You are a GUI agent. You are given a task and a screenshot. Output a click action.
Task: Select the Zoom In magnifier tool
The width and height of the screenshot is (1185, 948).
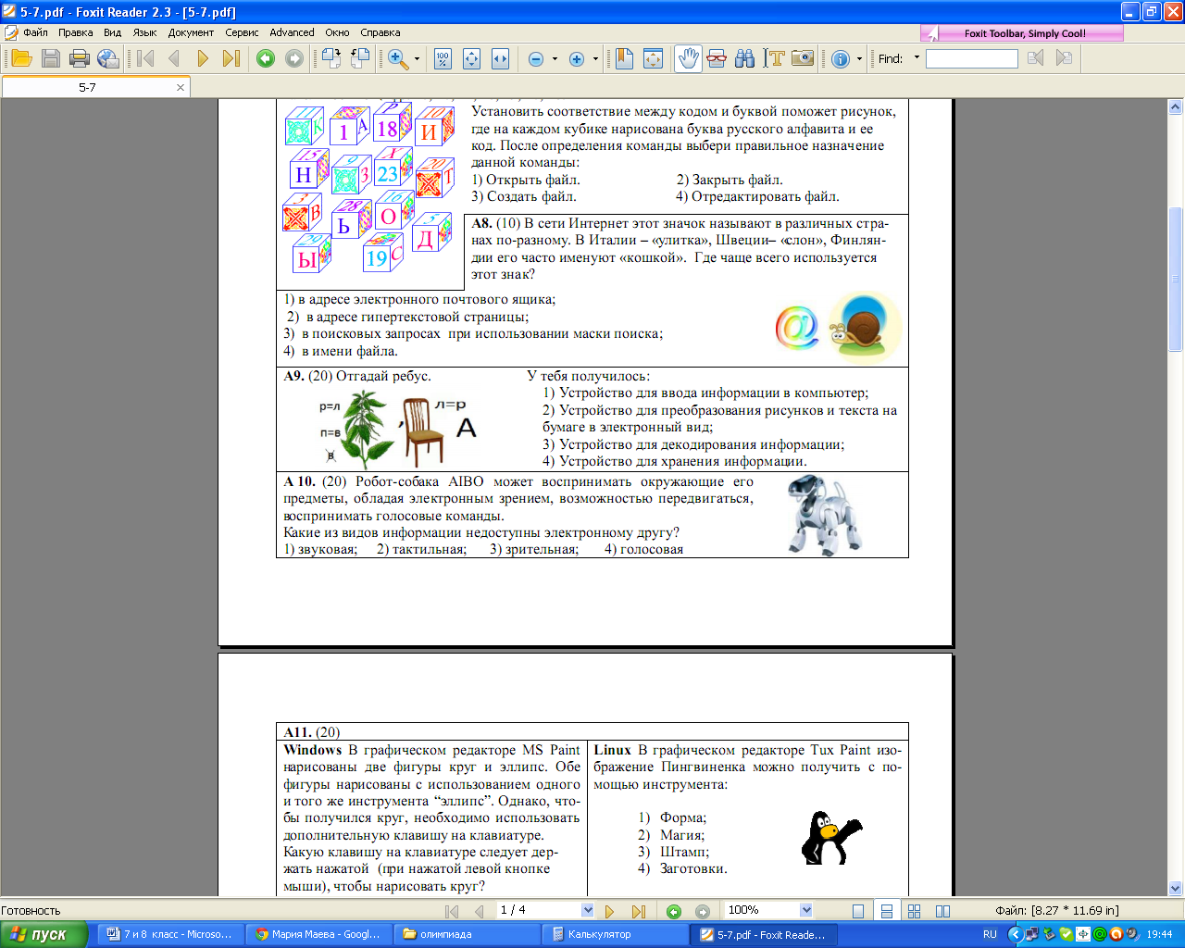tap(398, 58)
